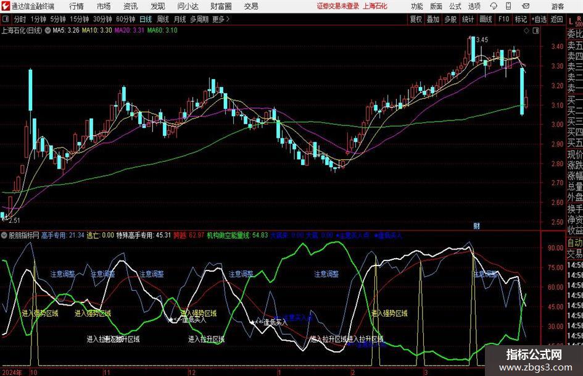Switch to the 30分钟 period tab
583x376 pixels.
click(x=102, y=19)
